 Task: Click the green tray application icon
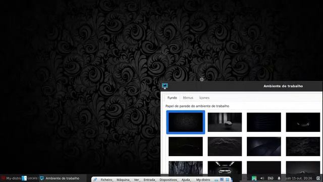(x=254, y=178)
